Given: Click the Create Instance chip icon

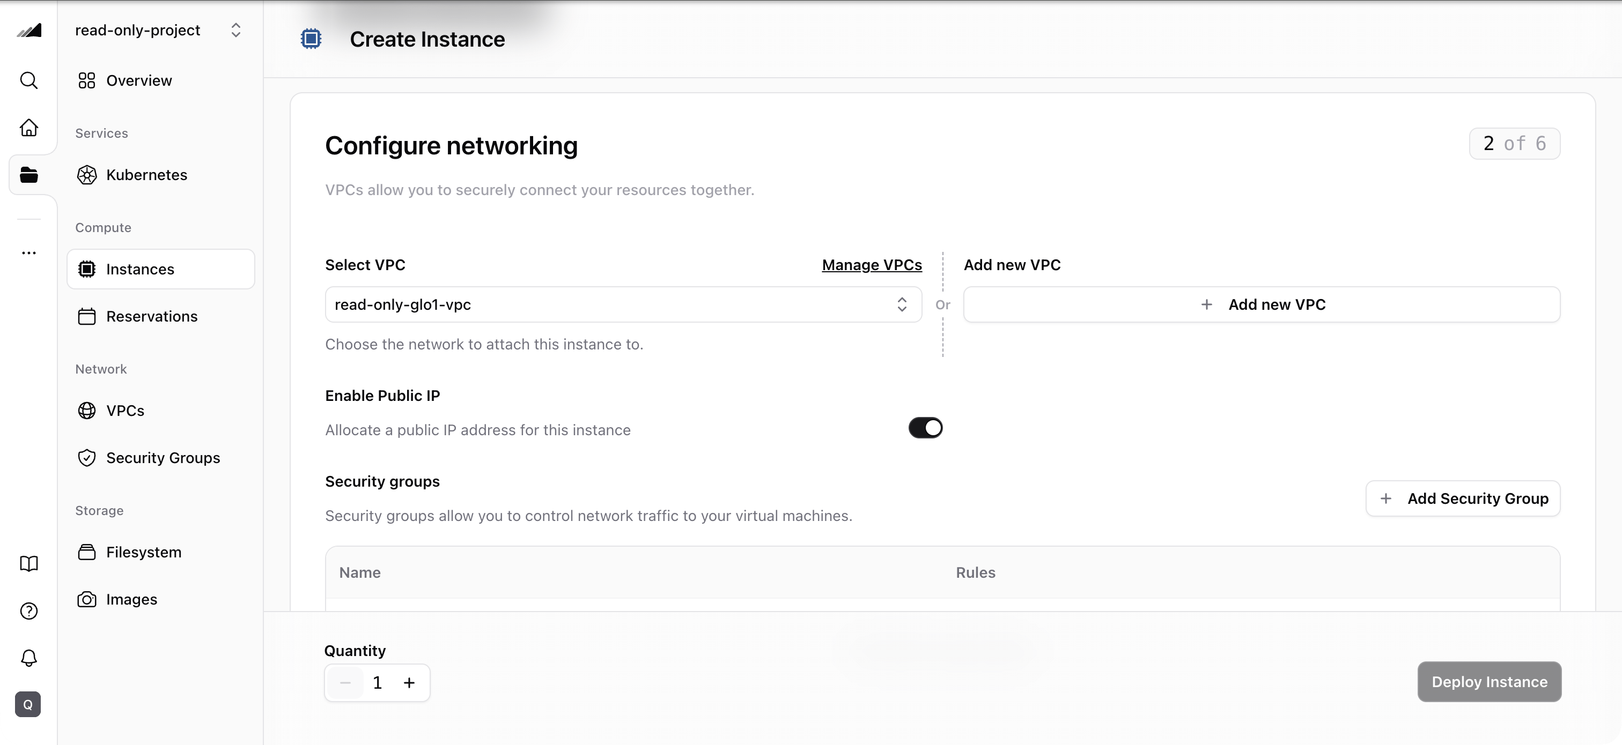Looking at the screenshot, I should click(311, 39).
